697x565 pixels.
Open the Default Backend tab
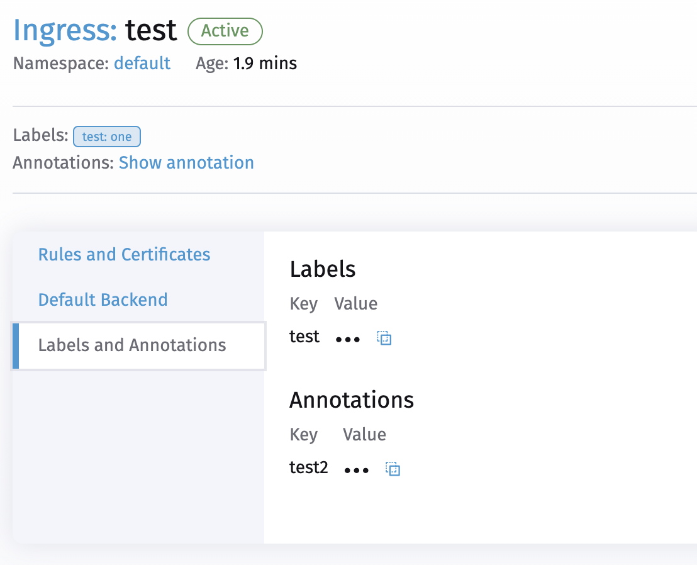(103, 299)
